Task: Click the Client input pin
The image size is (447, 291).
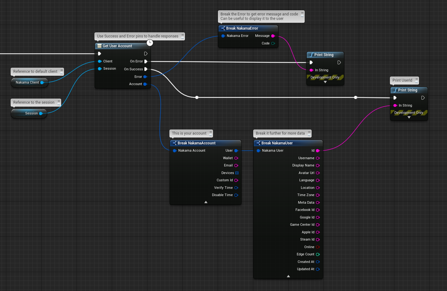Action: point(100,61)
